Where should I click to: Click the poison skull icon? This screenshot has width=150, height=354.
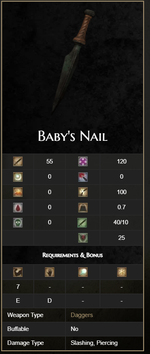tap(18, 222)
